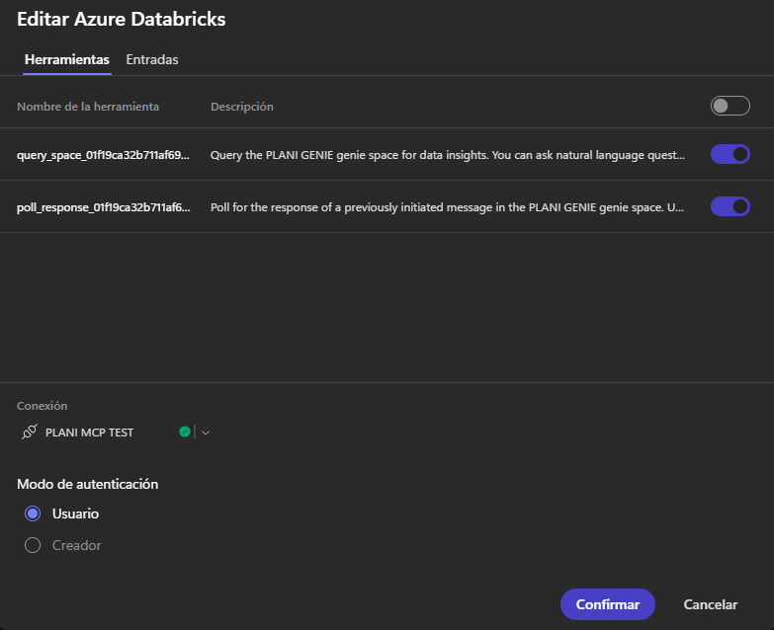Select the Usuario authentication radio button
774x630 pixels.
[33, 513]
